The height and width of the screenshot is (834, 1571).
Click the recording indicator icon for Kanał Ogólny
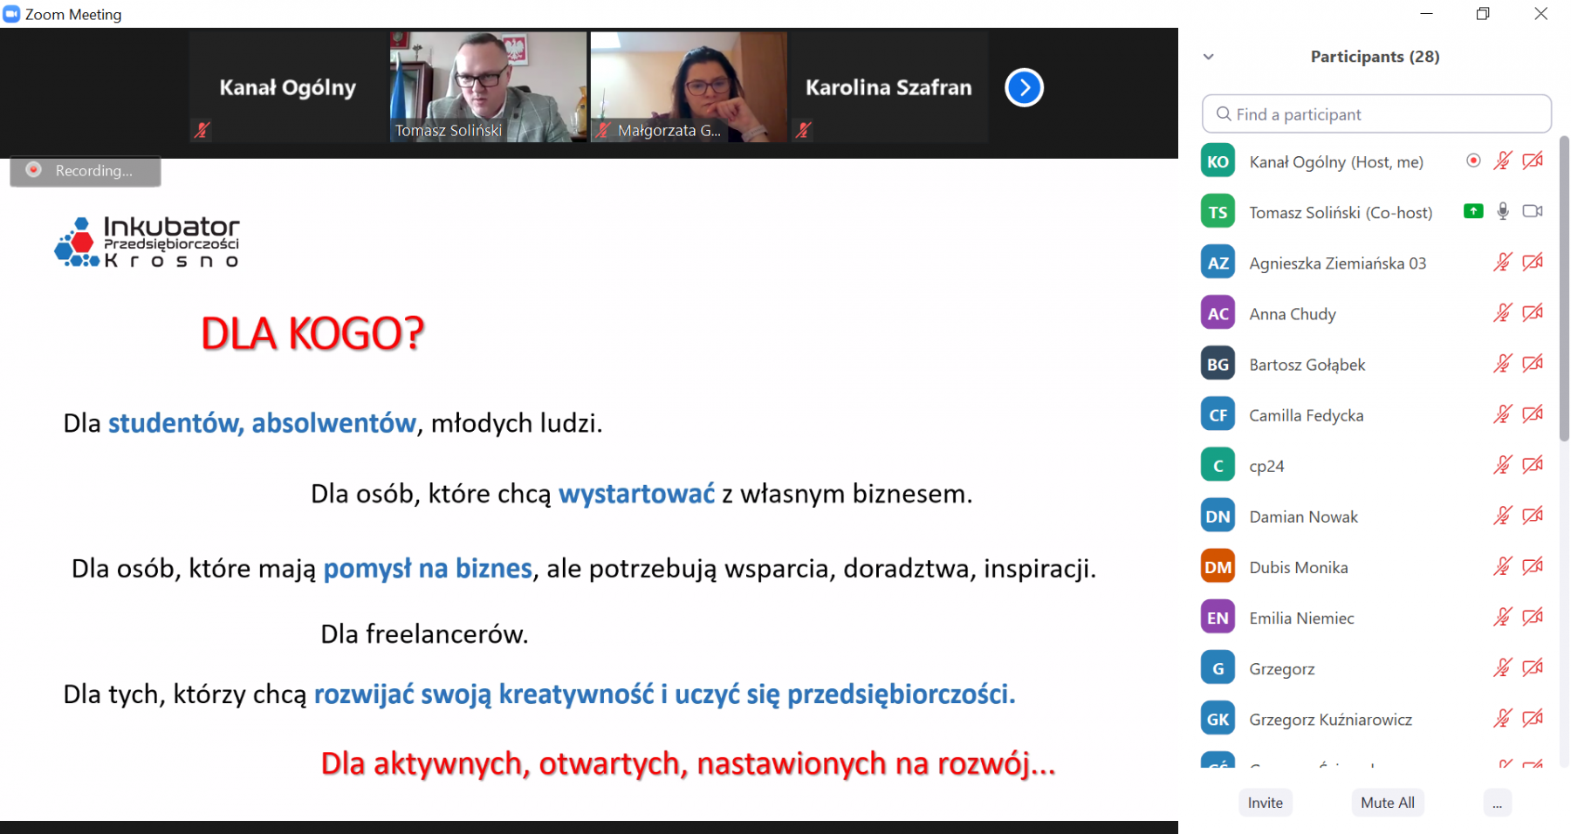click(x=1473, y=161)
